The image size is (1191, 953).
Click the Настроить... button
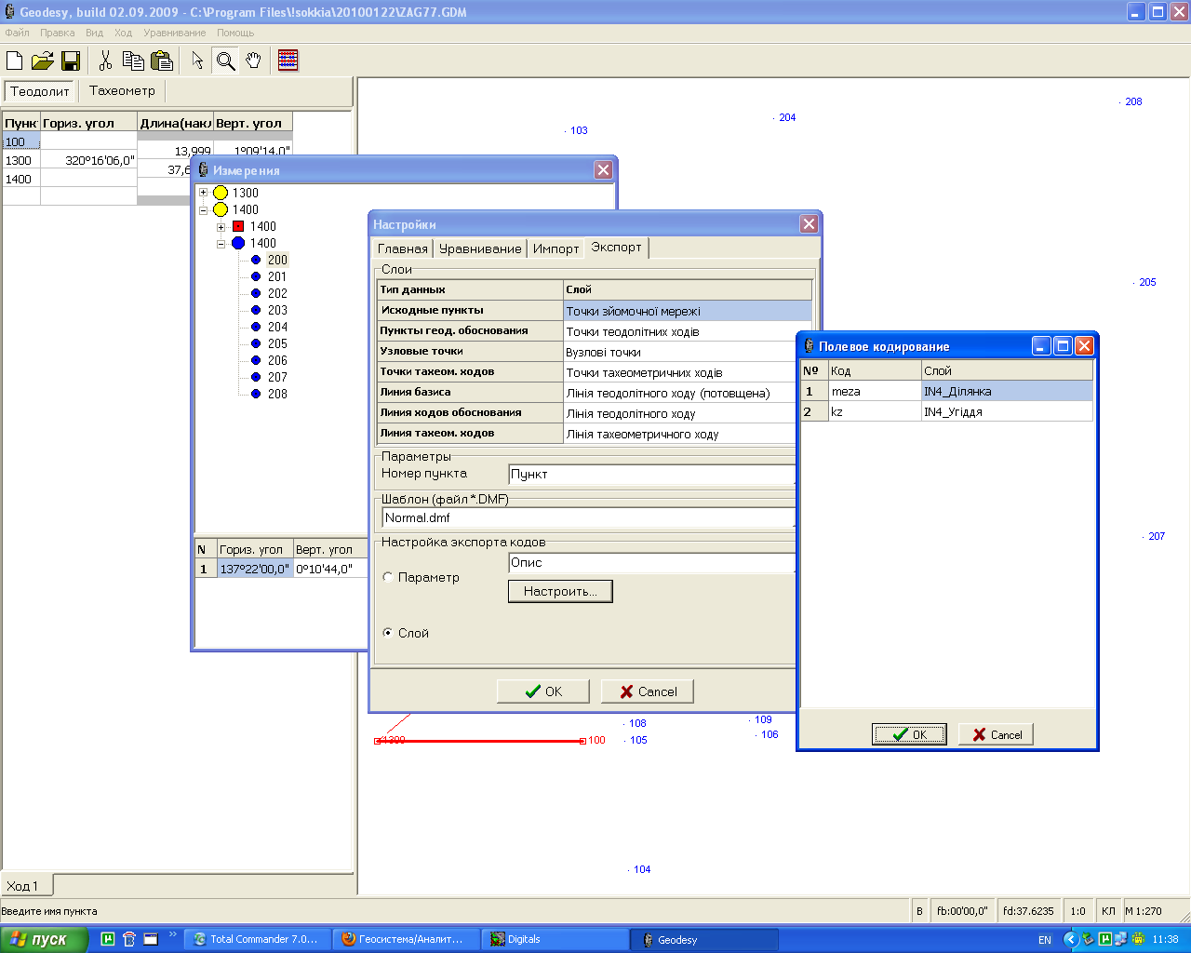point(560,591)
